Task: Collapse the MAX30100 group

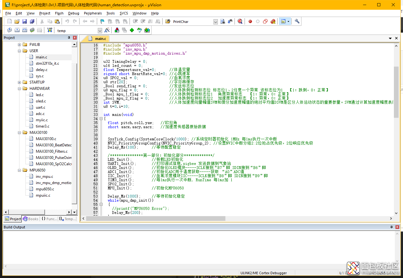Action: pyautogui.click(x=19, y=133)
